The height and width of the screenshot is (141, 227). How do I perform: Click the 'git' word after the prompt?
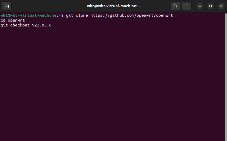(70, 16)
